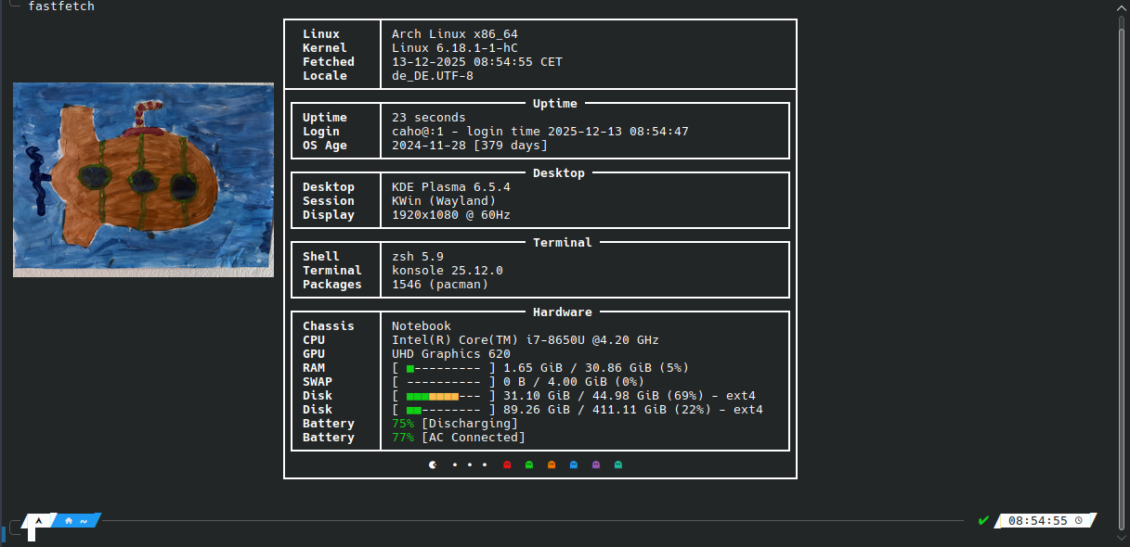Click the green checkmark status icon

pos(983,520)
